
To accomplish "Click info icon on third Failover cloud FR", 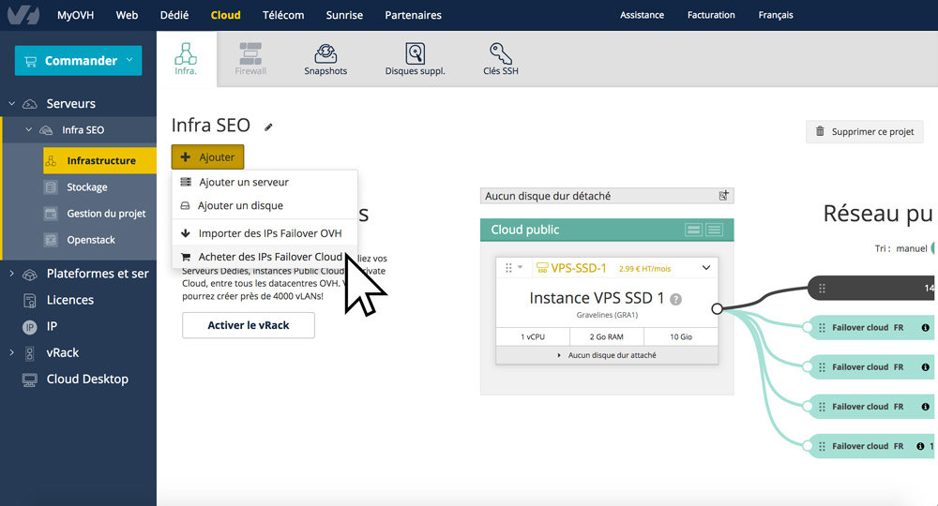I will pyautogui.click(x=926, y=407).
